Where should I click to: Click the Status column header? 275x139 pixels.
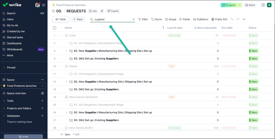252,28
